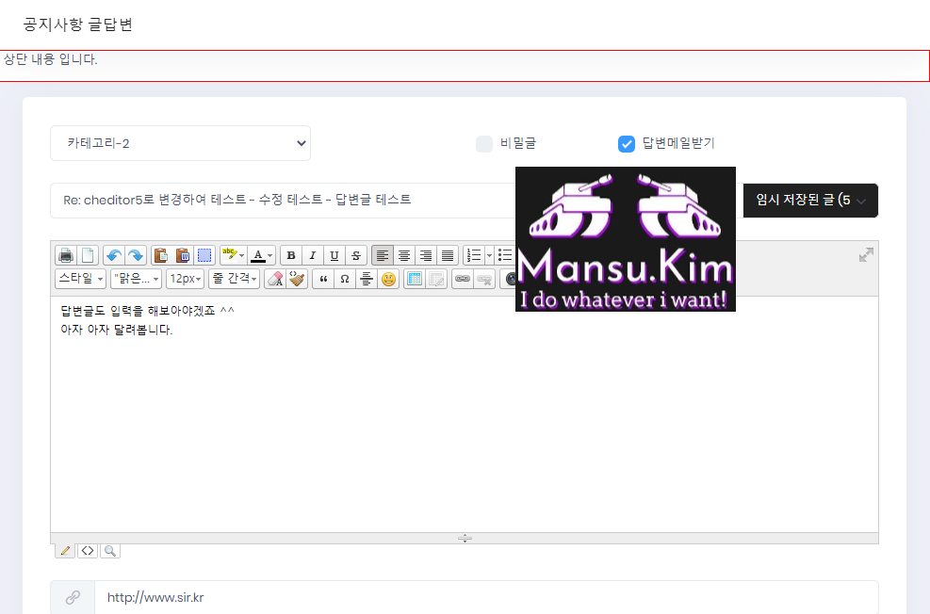The width and height of the screenshot is (930, 614).
Task: Switch to the preview magnifier tab
Action: pyautogui.click(x=109, y=551)
